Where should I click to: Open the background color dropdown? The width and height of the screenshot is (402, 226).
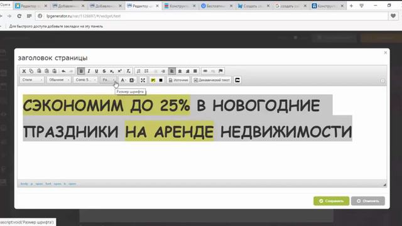132,80
